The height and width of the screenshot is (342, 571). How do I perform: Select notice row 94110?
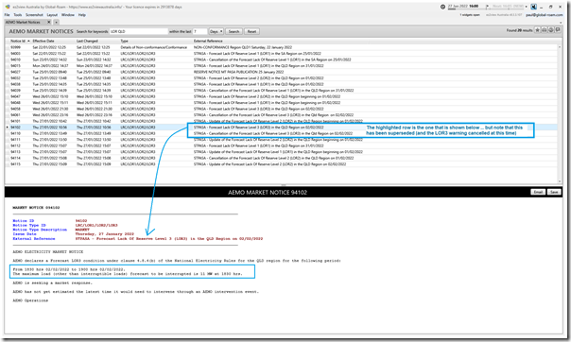pos(281,133)
